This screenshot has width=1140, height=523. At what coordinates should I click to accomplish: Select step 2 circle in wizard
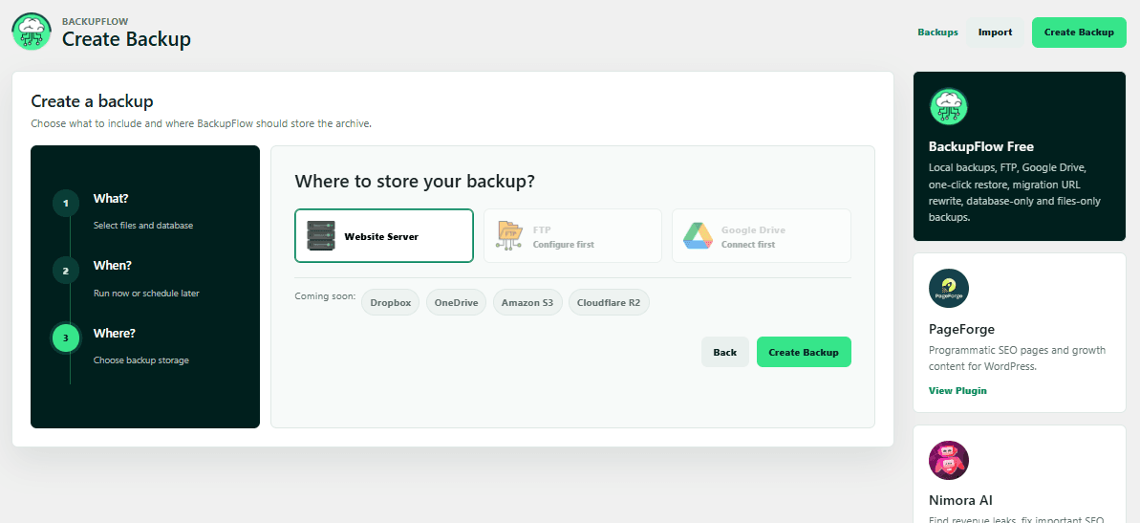pos(65,271)
